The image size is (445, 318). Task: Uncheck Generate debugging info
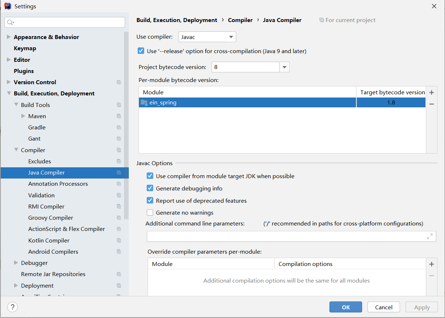pos(150,188)
